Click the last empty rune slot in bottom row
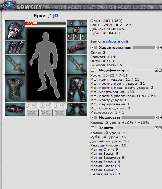Image resolution: width=162 pixels, height=189 pixels. (59, 113)
